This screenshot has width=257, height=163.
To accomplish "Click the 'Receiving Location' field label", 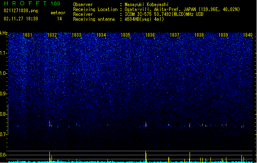I will coord(95,9).
